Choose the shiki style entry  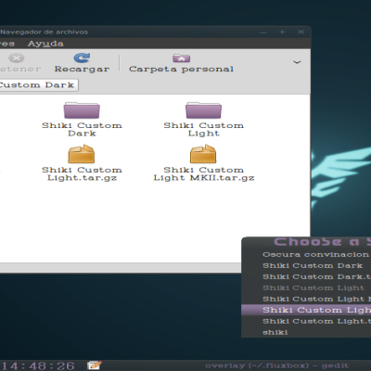pyautogui.click(x=306, y=332)
